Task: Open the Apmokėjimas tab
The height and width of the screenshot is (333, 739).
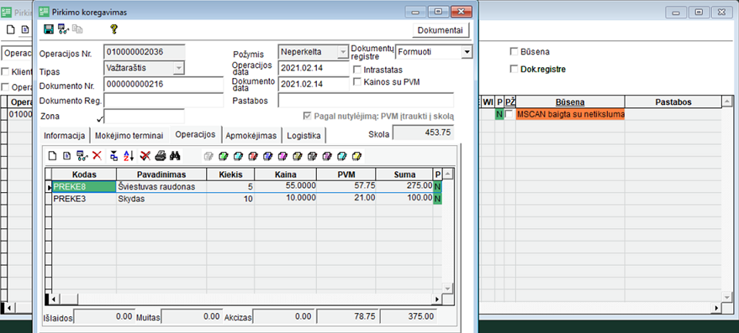Action: click(x=251, y=136)
